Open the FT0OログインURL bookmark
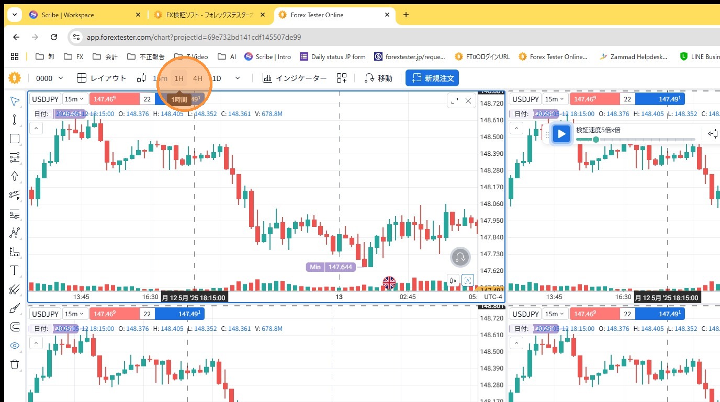Screen dimensions: 720x402 point(482,56)
